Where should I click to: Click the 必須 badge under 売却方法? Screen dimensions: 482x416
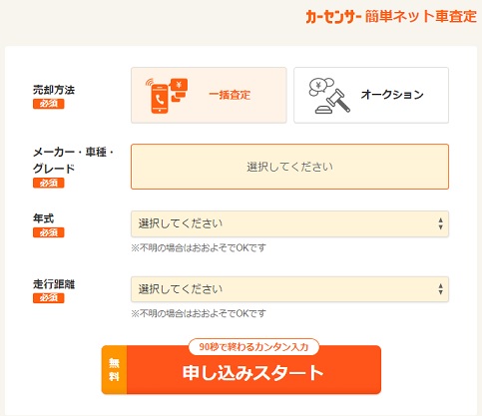[x=49, y=104]
